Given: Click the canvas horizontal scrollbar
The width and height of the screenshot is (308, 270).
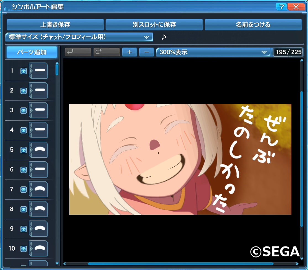Looking at the screenshot, I should click(181, 264).
